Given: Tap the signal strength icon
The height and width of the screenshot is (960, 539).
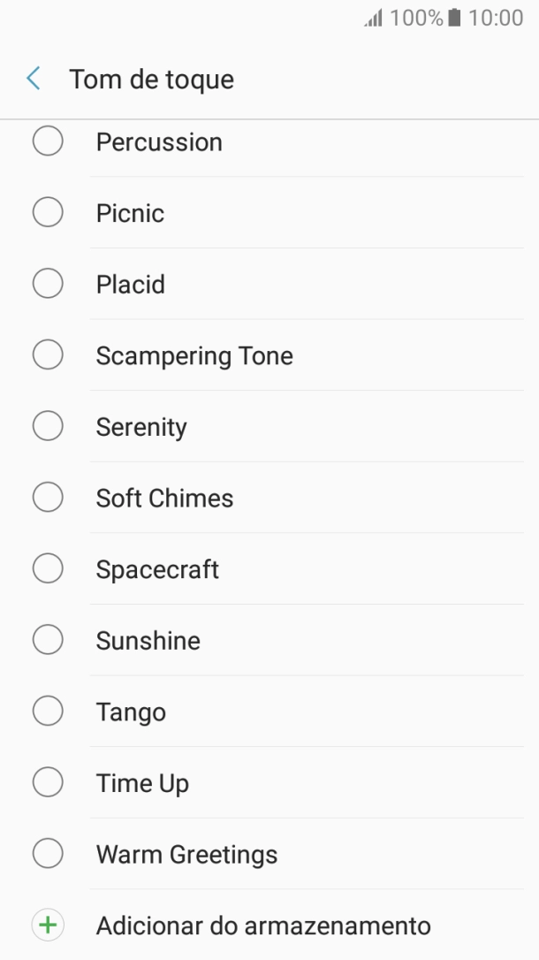Looking at the screenshot, I should coord(373,19).
